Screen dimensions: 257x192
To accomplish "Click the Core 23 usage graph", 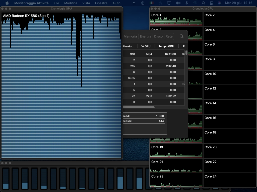I will point(176,180).
